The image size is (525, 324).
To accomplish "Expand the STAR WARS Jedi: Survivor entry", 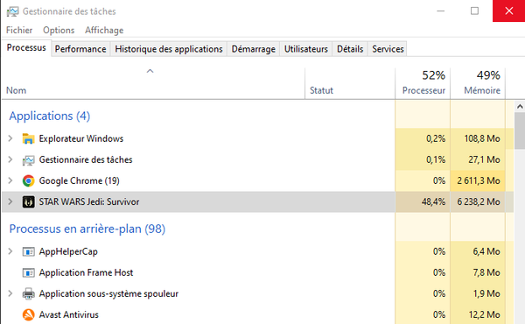I will (x=10, y=201).
